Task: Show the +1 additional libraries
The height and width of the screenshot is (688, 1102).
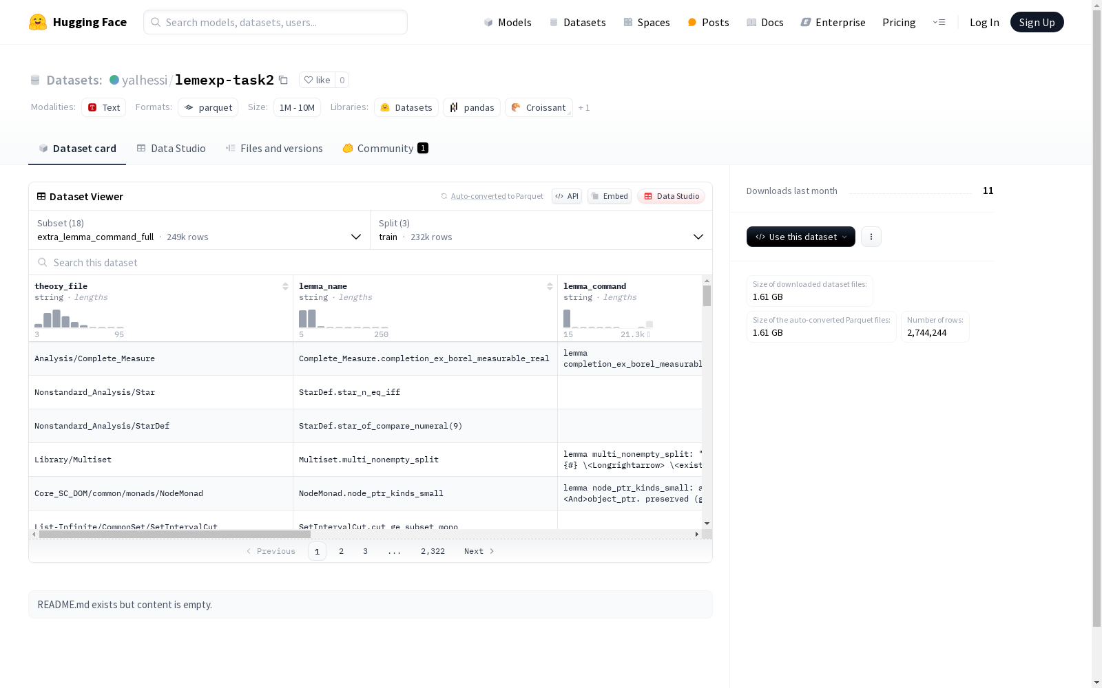Action: pyautogui.click(x=584, y=108)
